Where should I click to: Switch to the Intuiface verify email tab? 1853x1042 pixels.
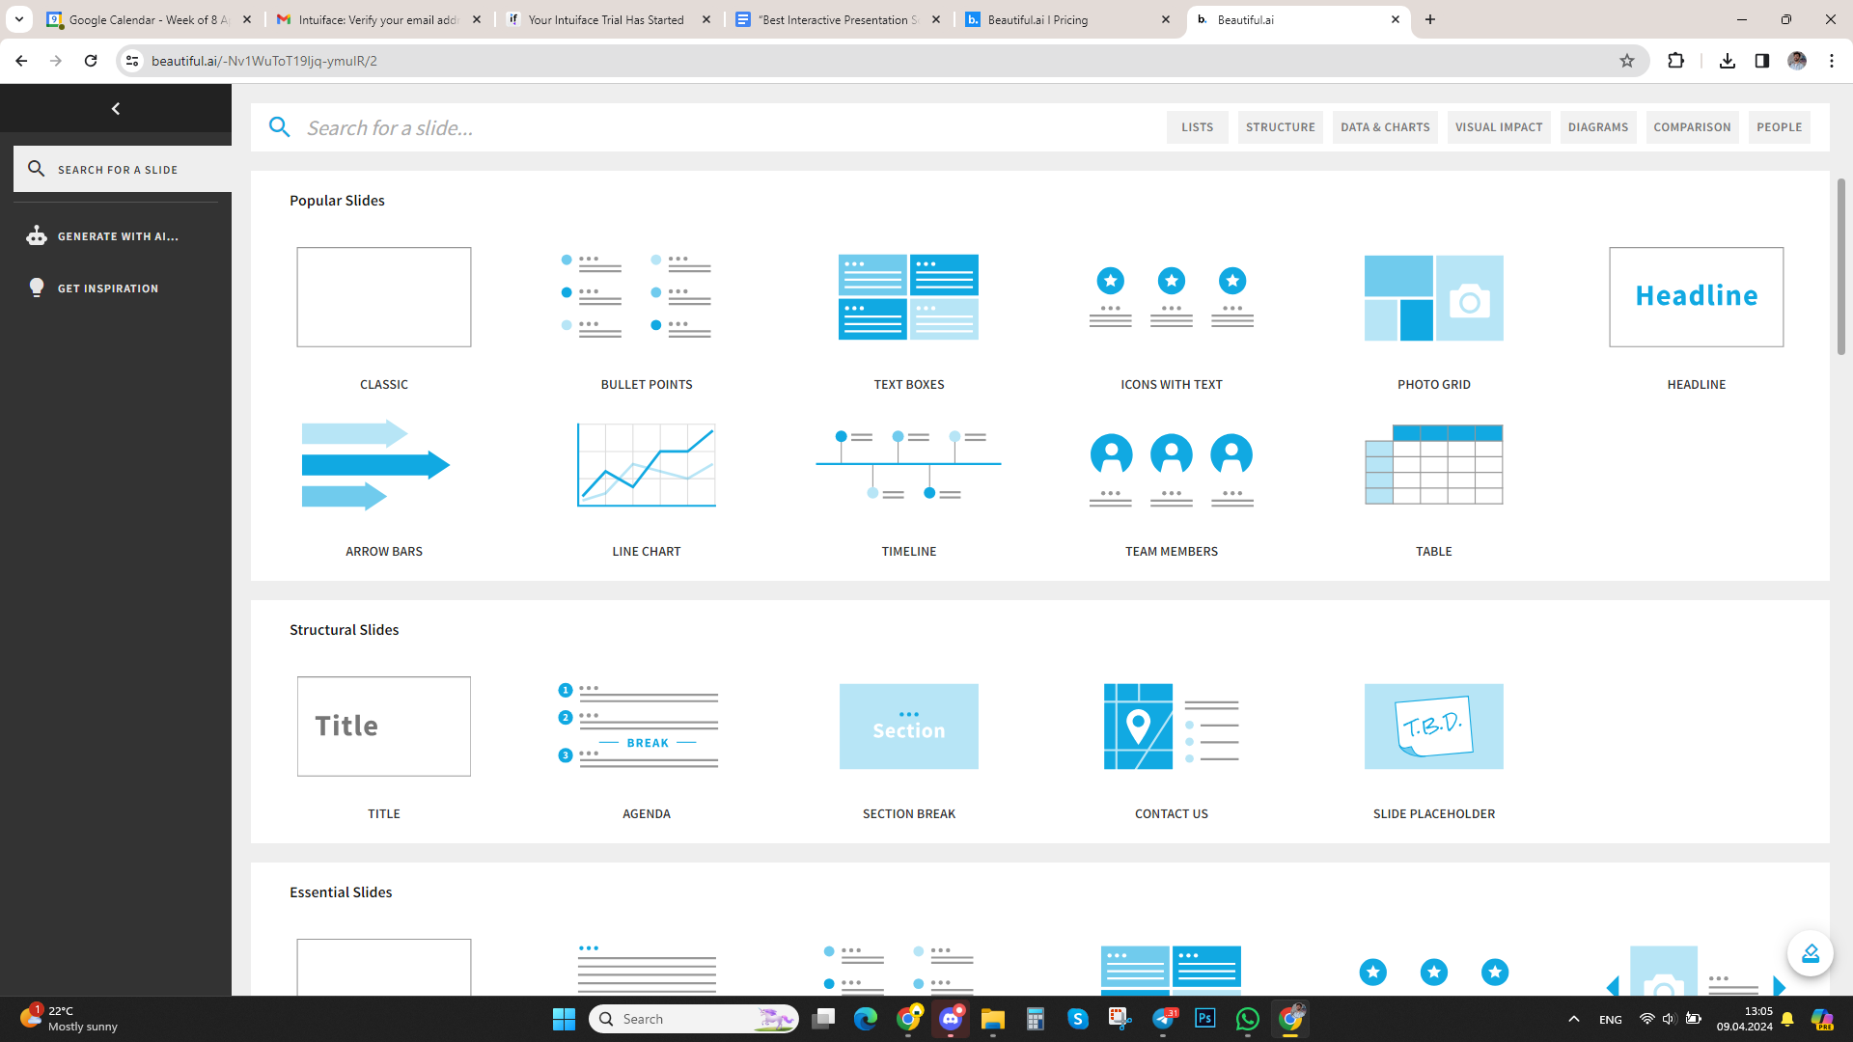tap(378, 19)
